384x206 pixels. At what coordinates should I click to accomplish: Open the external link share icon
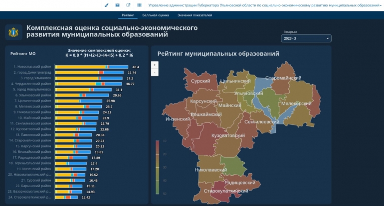pyautogui.click(x=128, y=5)
